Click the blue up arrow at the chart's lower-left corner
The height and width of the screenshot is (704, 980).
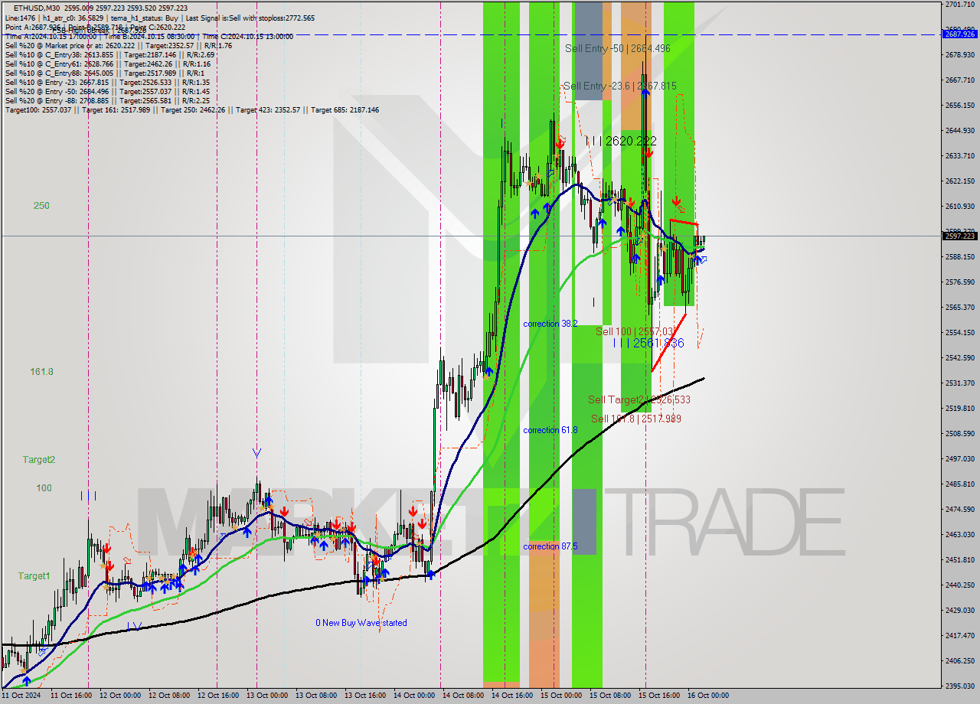click(27, 680)
